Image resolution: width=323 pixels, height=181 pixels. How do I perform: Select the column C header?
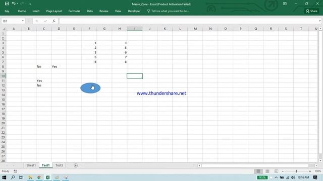click(x=44, y=29)
